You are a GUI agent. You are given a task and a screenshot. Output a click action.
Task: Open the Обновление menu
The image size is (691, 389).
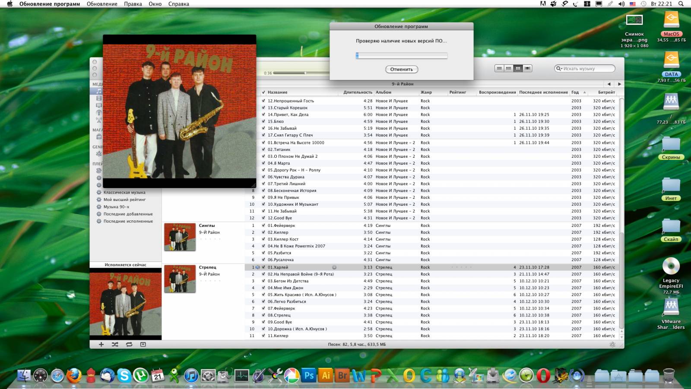(102, 4)
